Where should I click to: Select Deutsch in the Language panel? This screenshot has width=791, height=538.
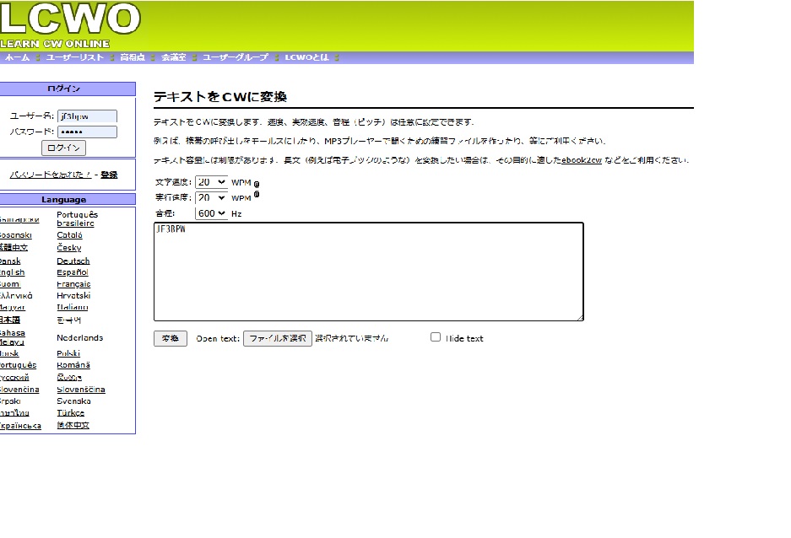pos(73,260)
